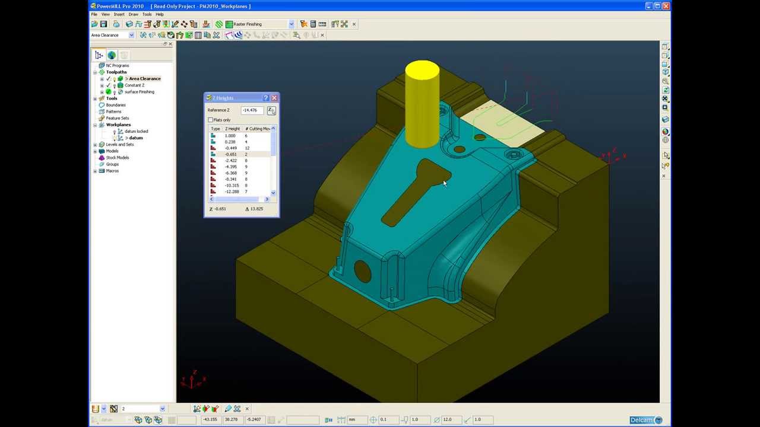Screen dimensions: 760x427
Task: Collapse the Toolpaths tree node
Action: 95,72
